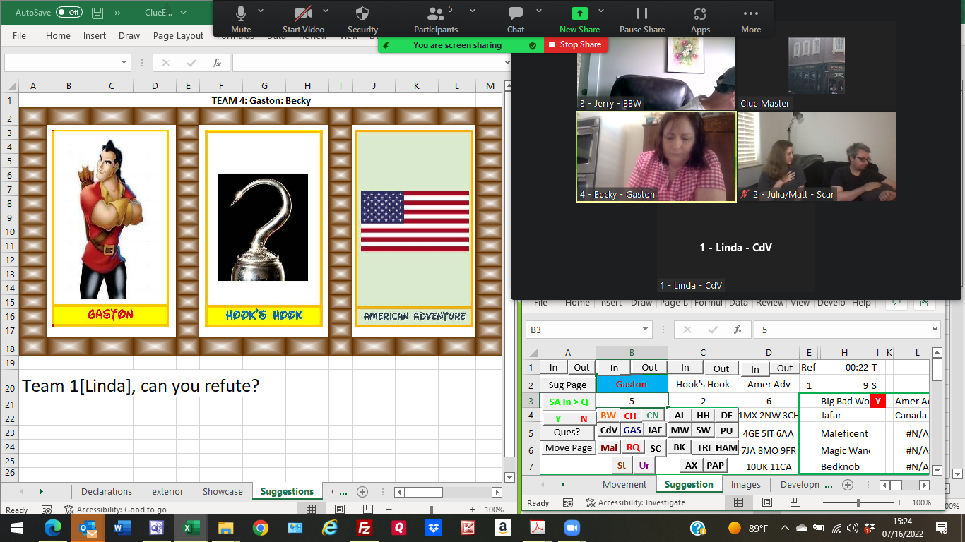Screen dimensions: 965x542
Task: Open Outlook from the taskbar
Action: (88, 527)
